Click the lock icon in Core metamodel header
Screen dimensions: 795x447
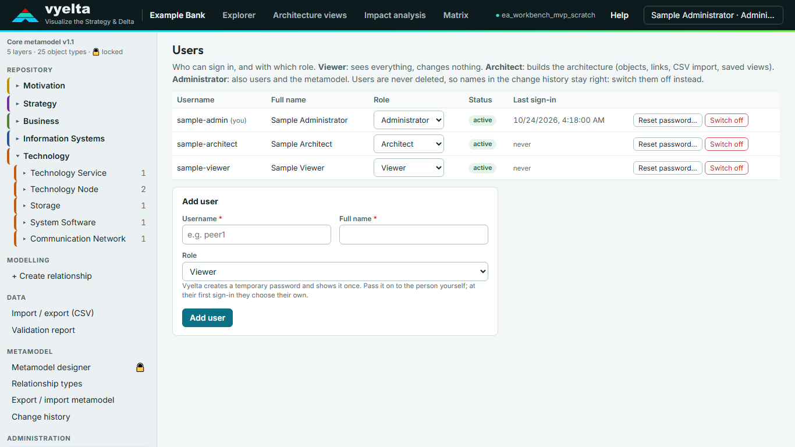click(x=96, y=52)
